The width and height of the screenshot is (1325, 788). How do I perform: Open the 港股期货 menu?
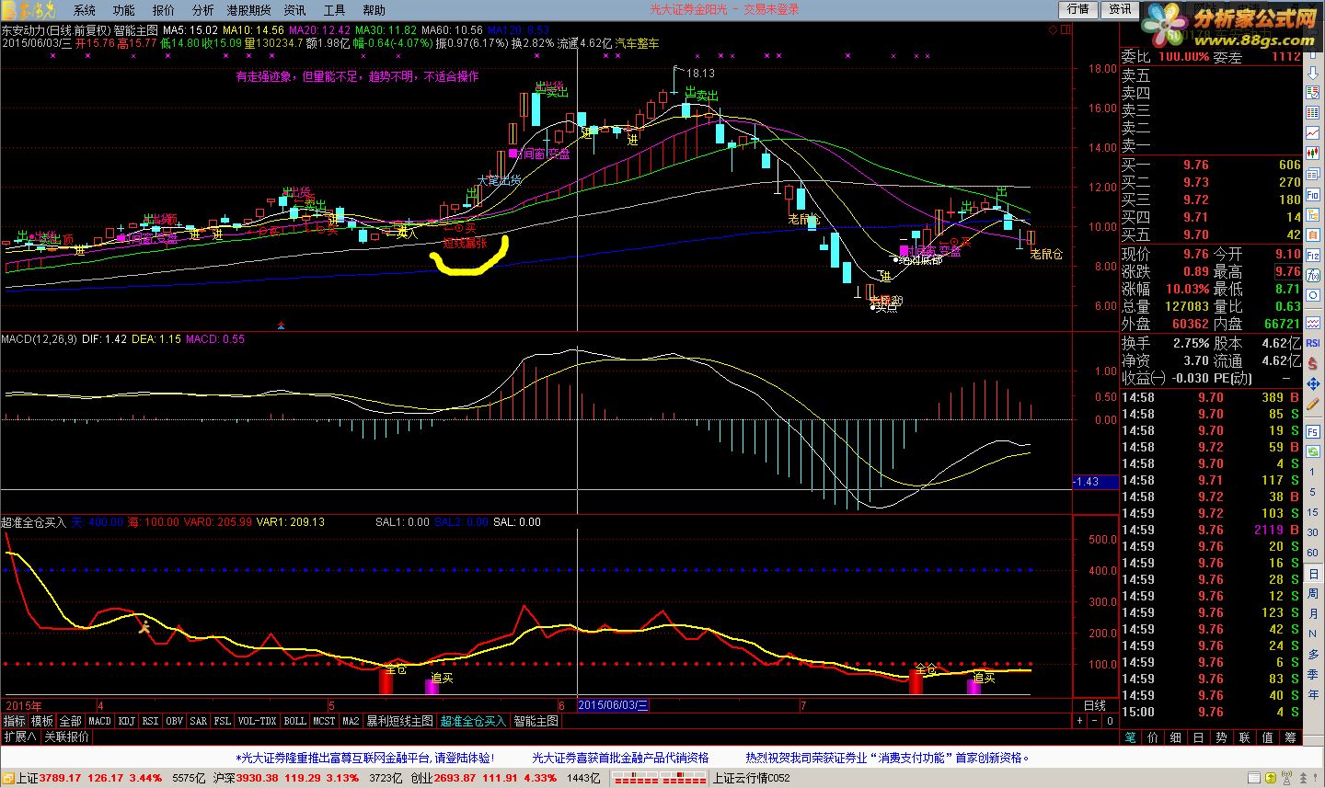pos(248,10)
